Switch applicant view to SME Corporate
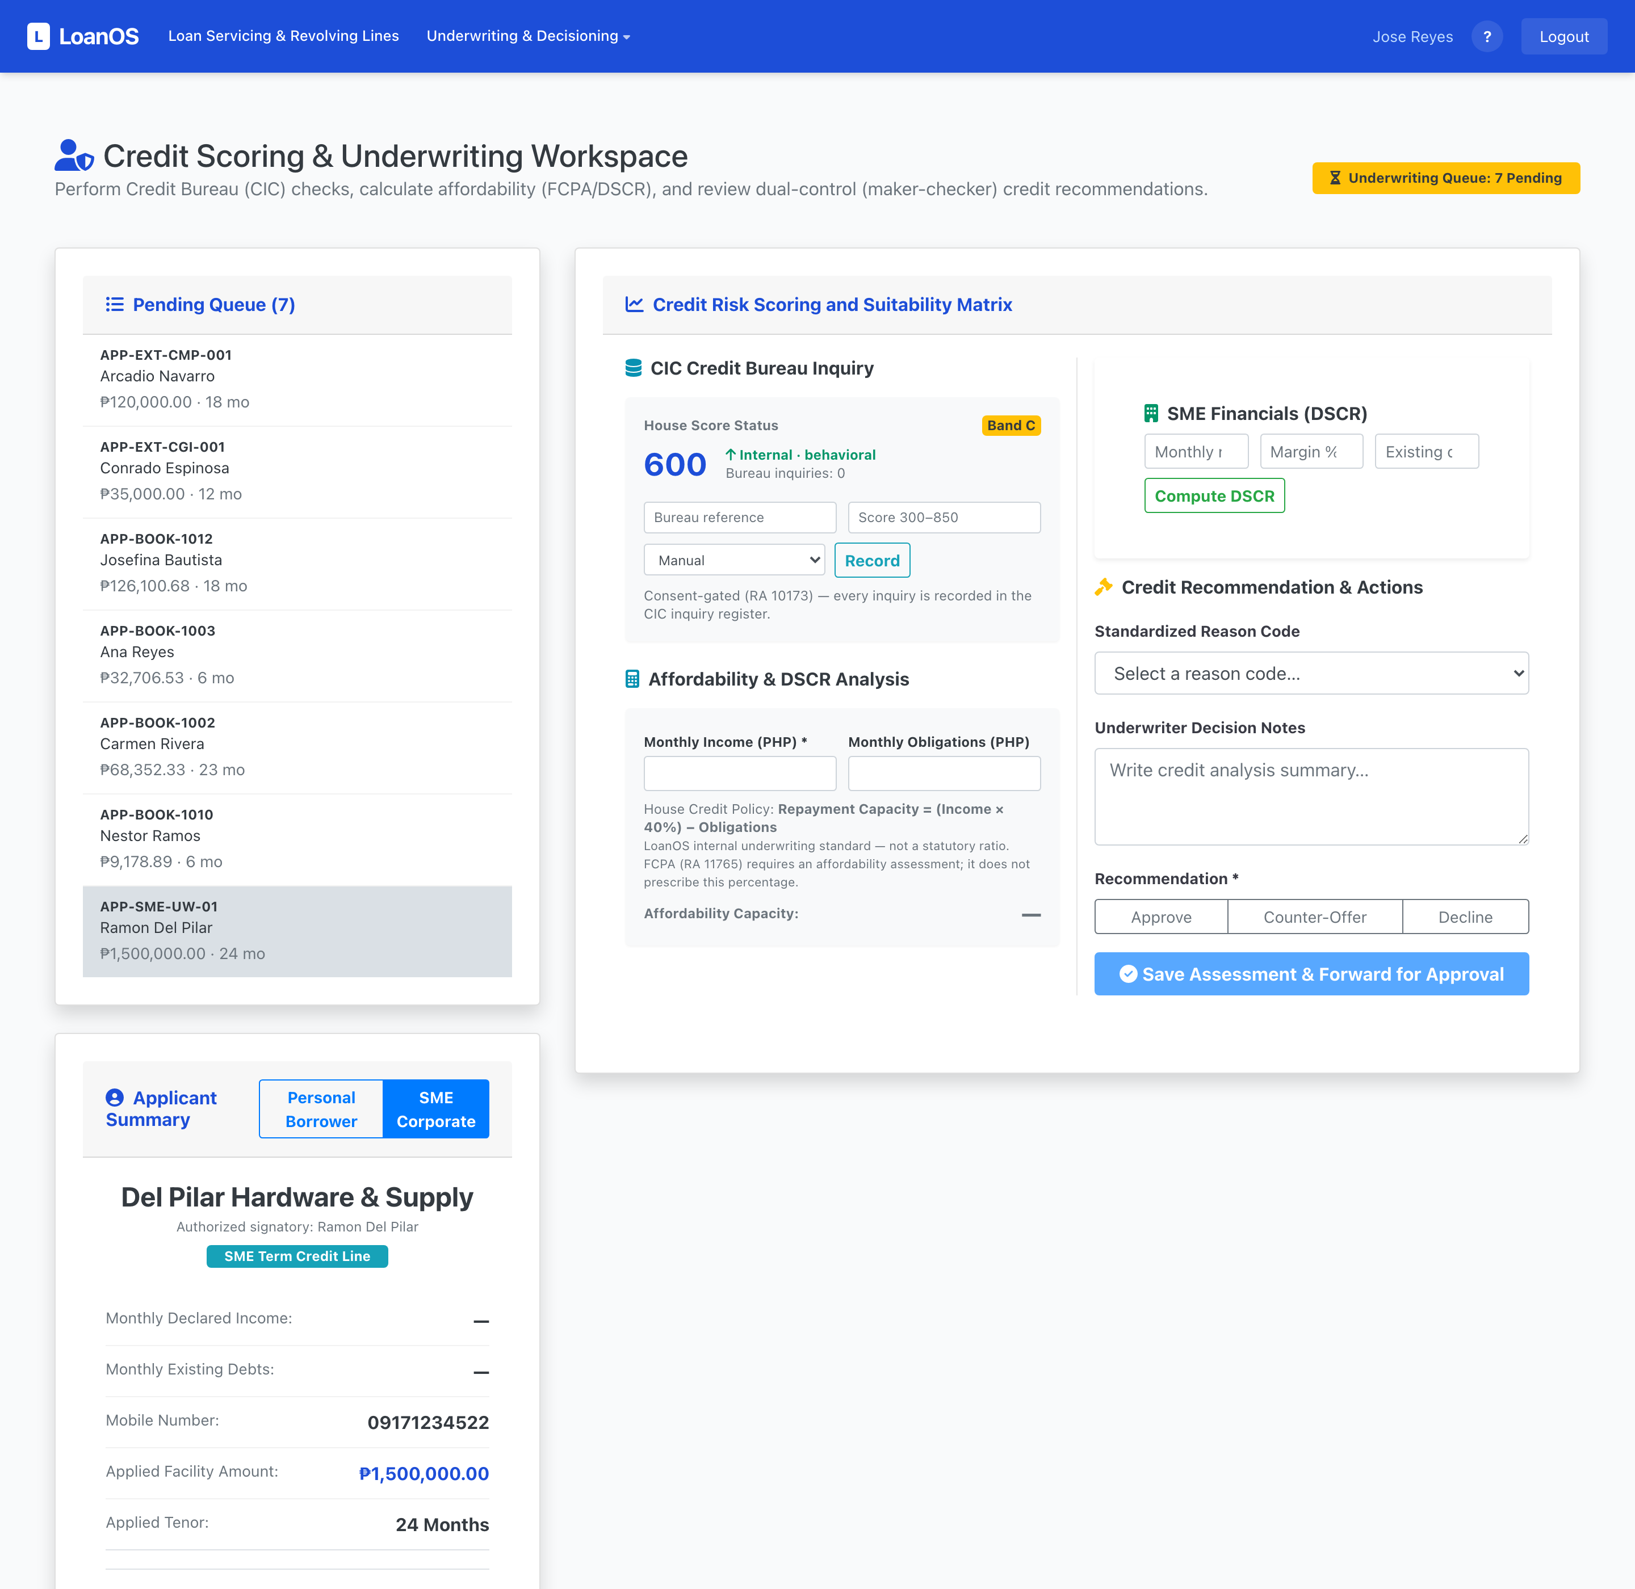 436,1109
